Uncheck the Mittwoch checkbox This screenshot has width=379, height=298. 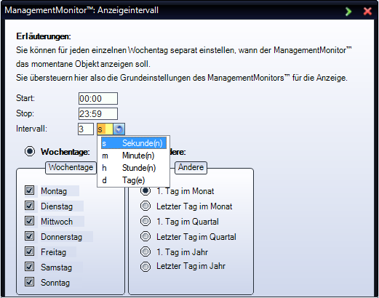29,221
